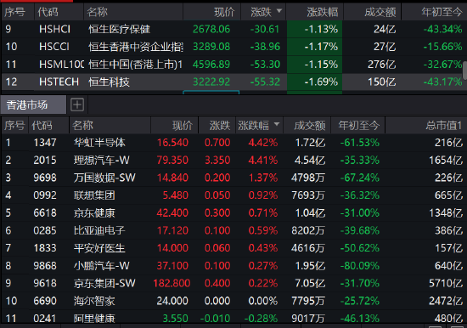Open the HSHCI 恒生医疗保健 row
Screen dimensions: 467x328
233,29
